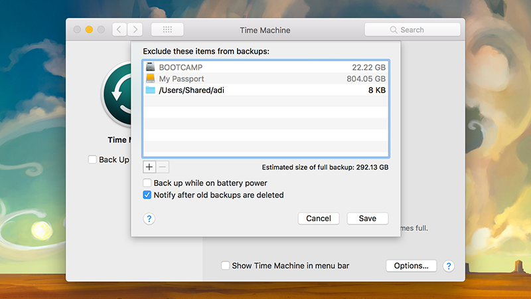The image size is (531, 299).
Task: Click the 804.05 GB size value
Action: [366, 79]
